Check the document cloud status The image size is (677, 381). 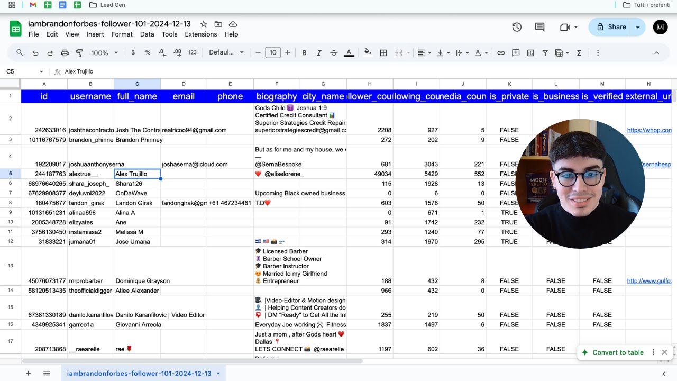pyautogui.click(x=233, y=24)
